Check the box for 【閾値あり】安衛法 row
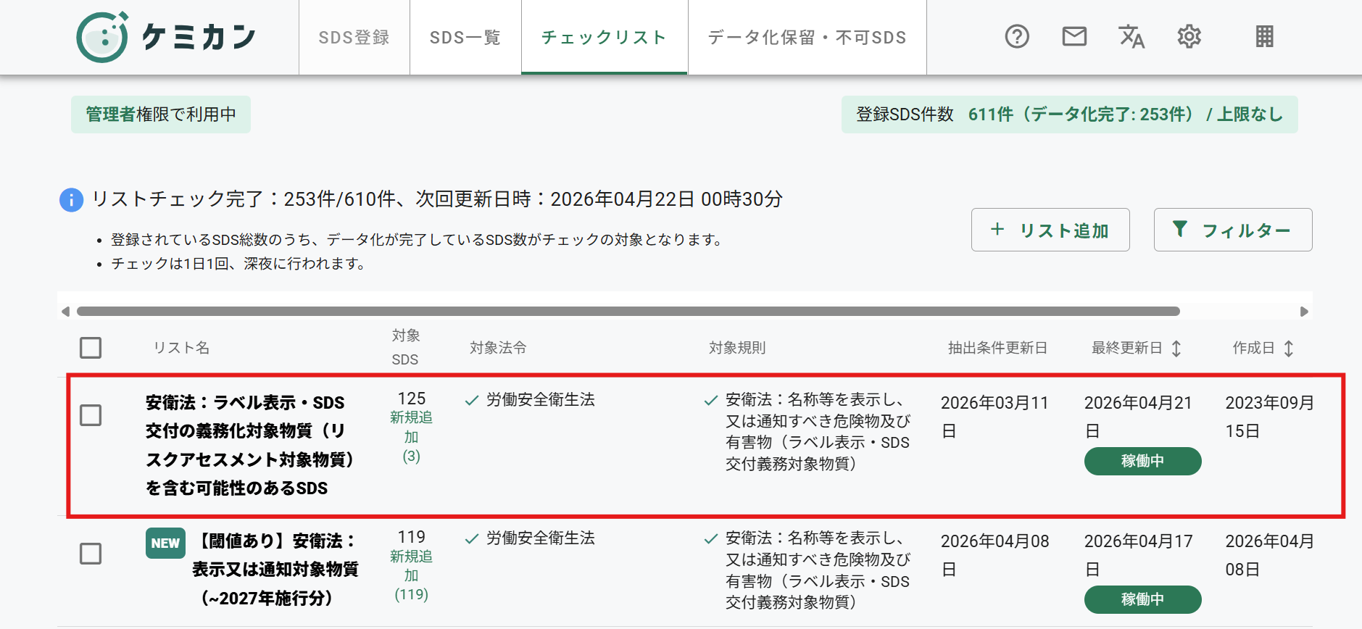This screenshot has height=629, width=1362. (x=91, y=554)
